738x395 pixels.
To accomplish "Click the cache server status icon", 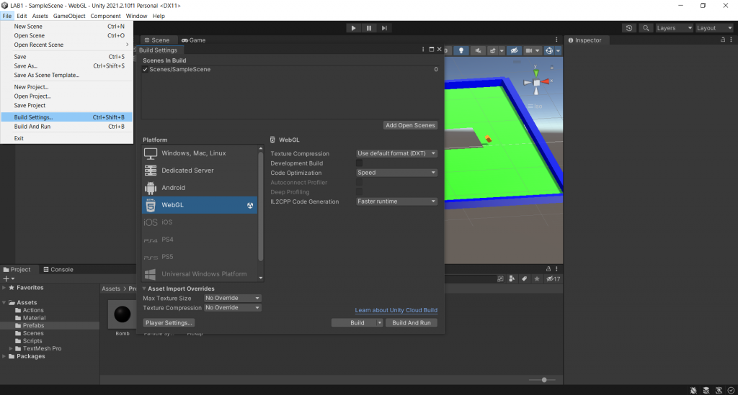I will point(706,390).
